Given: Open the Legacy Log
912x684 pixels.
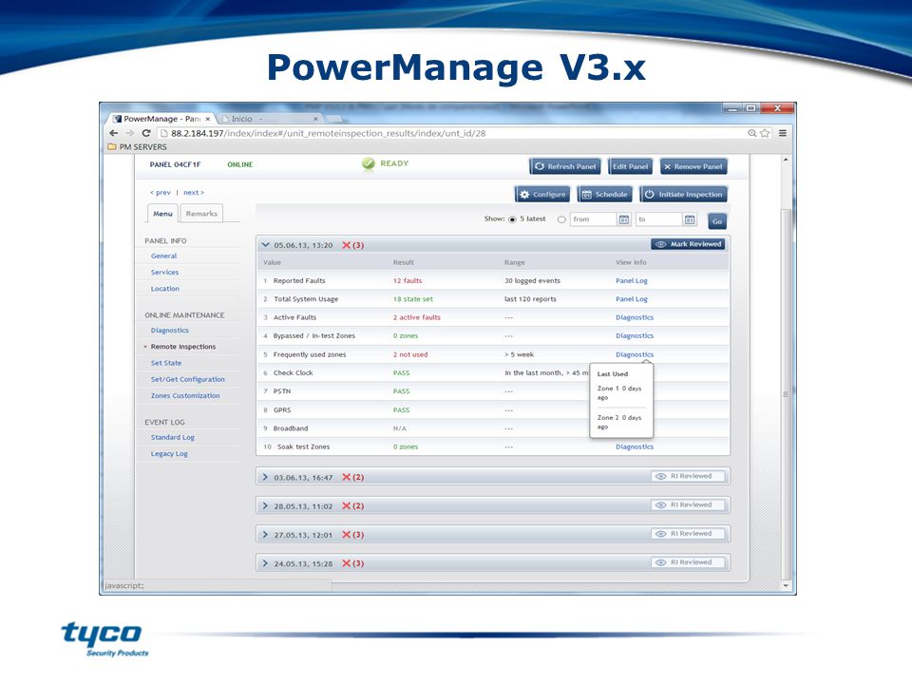Looking at the screenshot, I should click(169, 454).
